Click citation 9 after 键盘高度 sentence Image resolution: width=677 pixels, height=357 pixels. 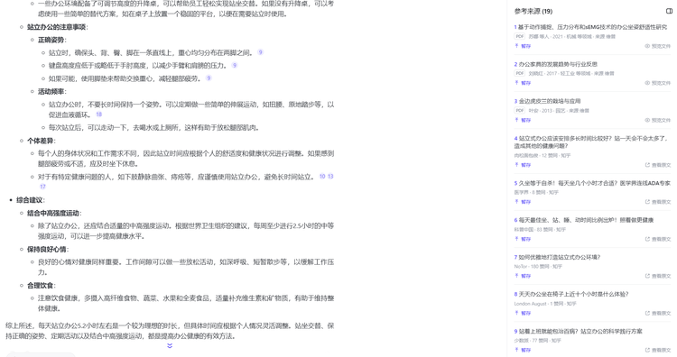(235, 65)
